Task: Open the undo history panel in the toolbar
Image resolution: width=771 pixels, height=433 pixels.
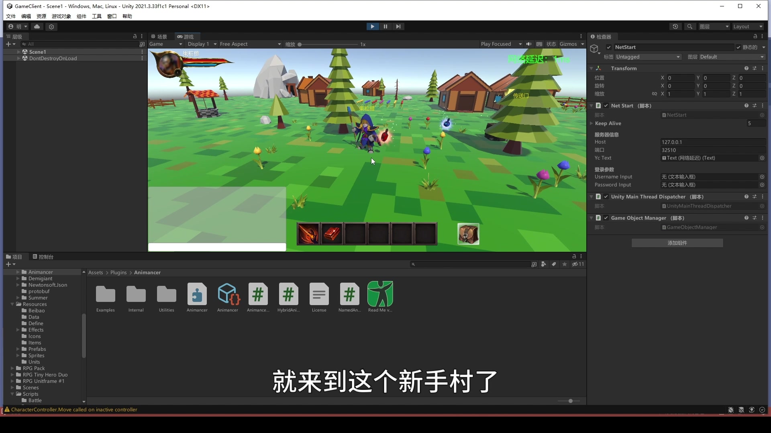Action: 675,26
